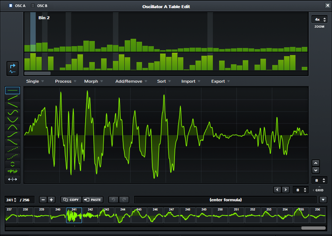Open the Process menu

click(x=66, y=81)
